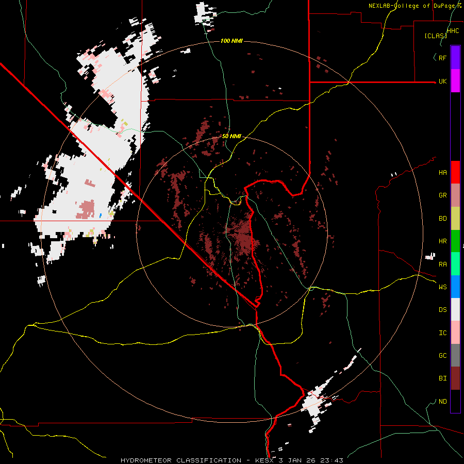This screenshot has width=464, height=464.
Task: Click the ND black legend swatch
Action: click(x=455, y=401)
